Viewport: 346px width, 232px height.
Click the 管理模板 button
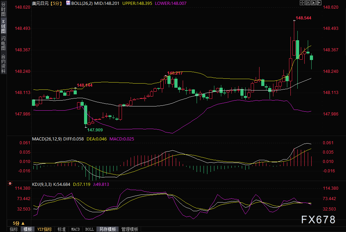tap(130, 229)
